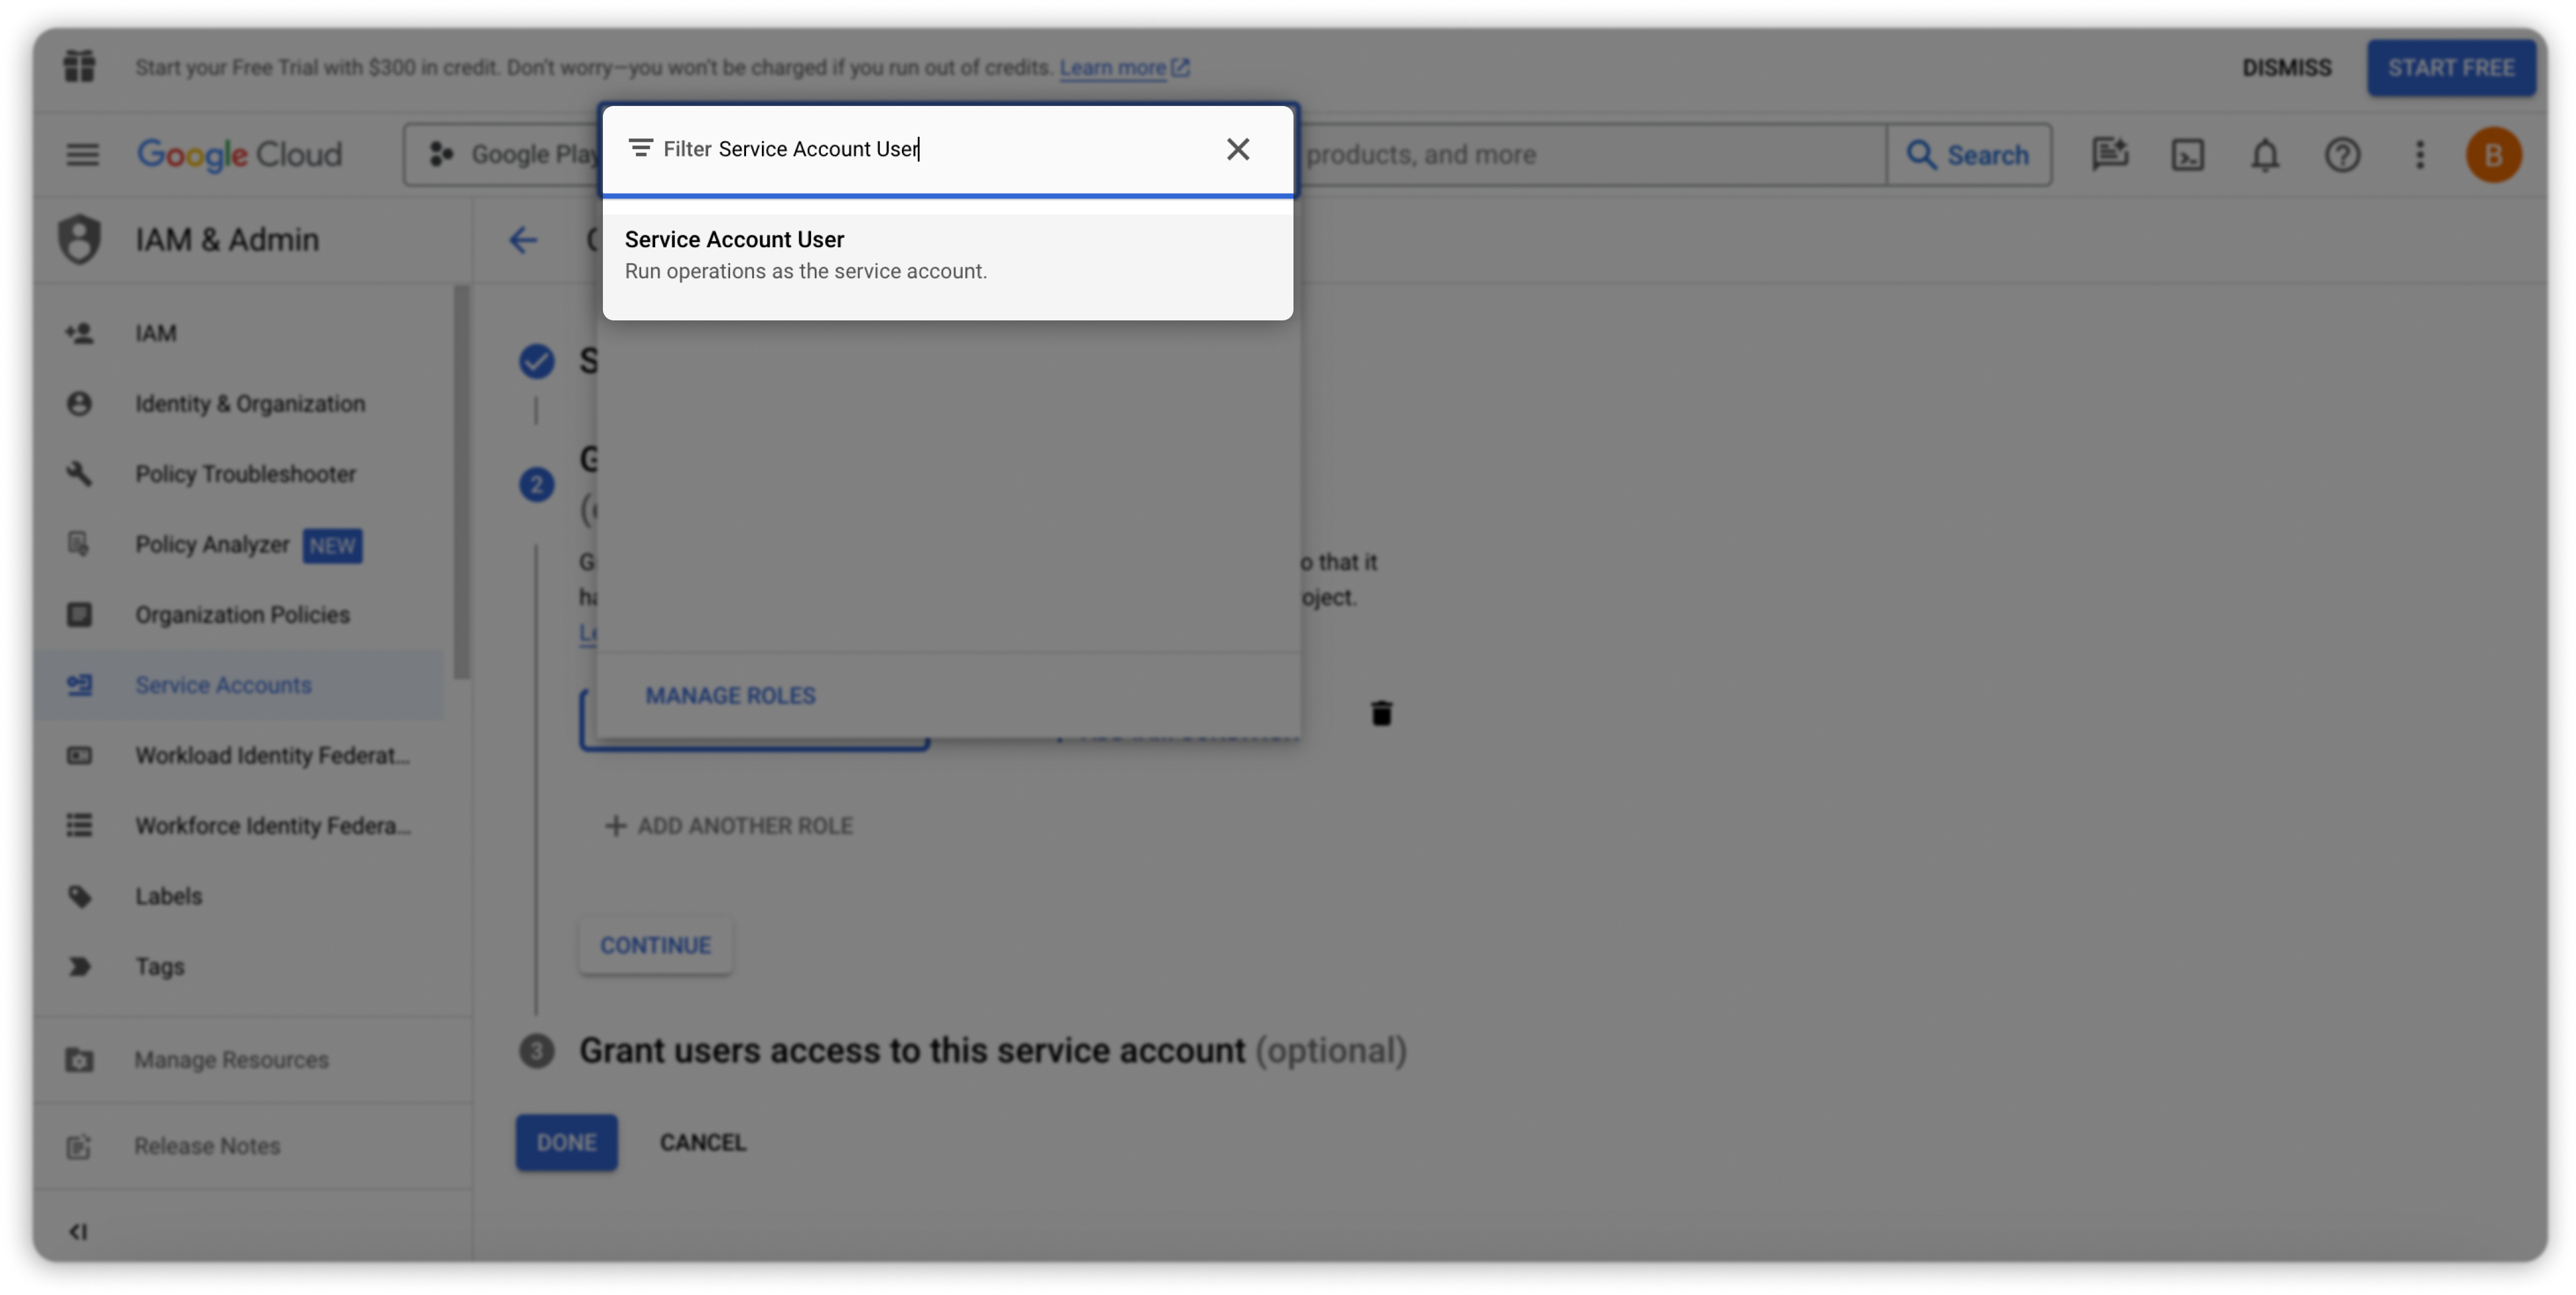
Task: Delete the role with the trash icon
Action: (1381, 713)
